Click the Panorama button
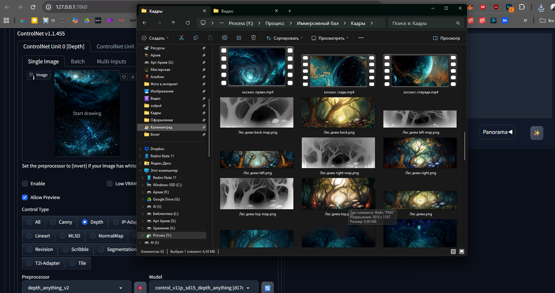This screenshot has width=555, height=293. 497,132
